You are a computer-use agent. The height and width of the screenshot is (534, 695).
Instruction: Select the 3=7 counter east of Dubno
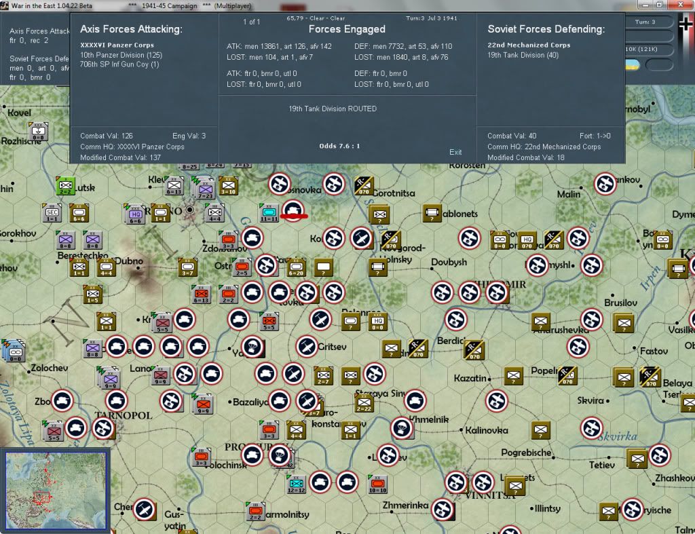pos(187,267)
